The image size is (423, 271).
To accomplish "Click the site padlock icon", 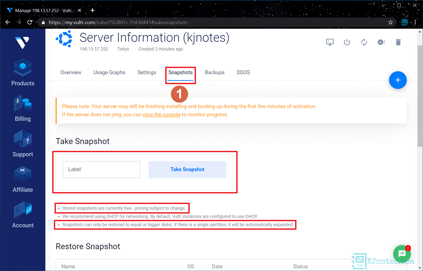I will [x=43, y=22].
